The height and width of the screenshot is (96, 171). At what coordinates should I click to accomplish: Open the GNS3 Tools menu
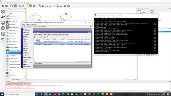26,3
